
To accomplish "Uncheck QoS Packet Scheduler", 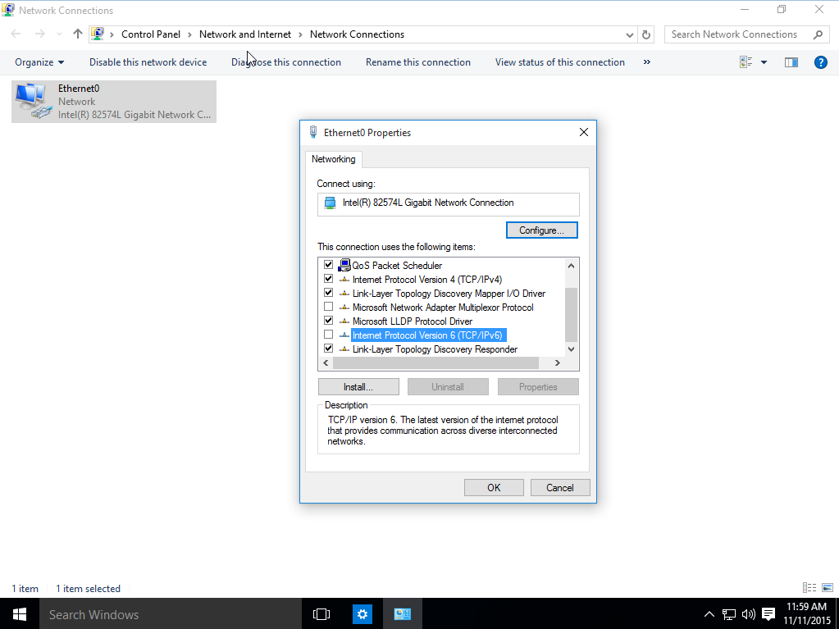I will coord(329,265).
